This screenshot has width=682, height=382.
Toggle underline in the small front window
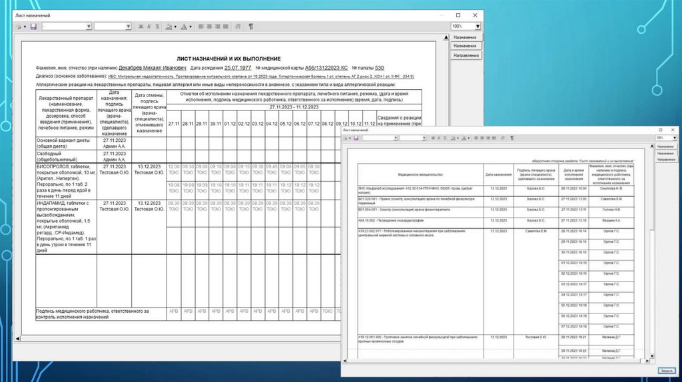click(x=444, y=138)
